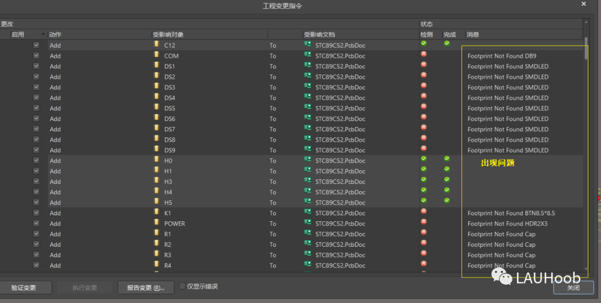Click the green check status icon for C12
601x303 pixels.
(x=423, y=43)
